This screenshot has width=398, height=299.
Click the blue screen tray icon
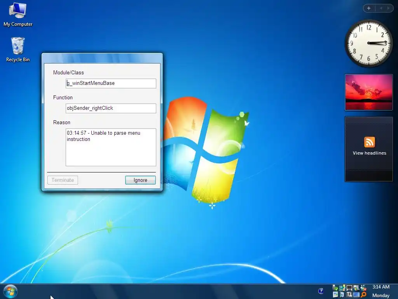pyautogui.click(x=356, y=295)
